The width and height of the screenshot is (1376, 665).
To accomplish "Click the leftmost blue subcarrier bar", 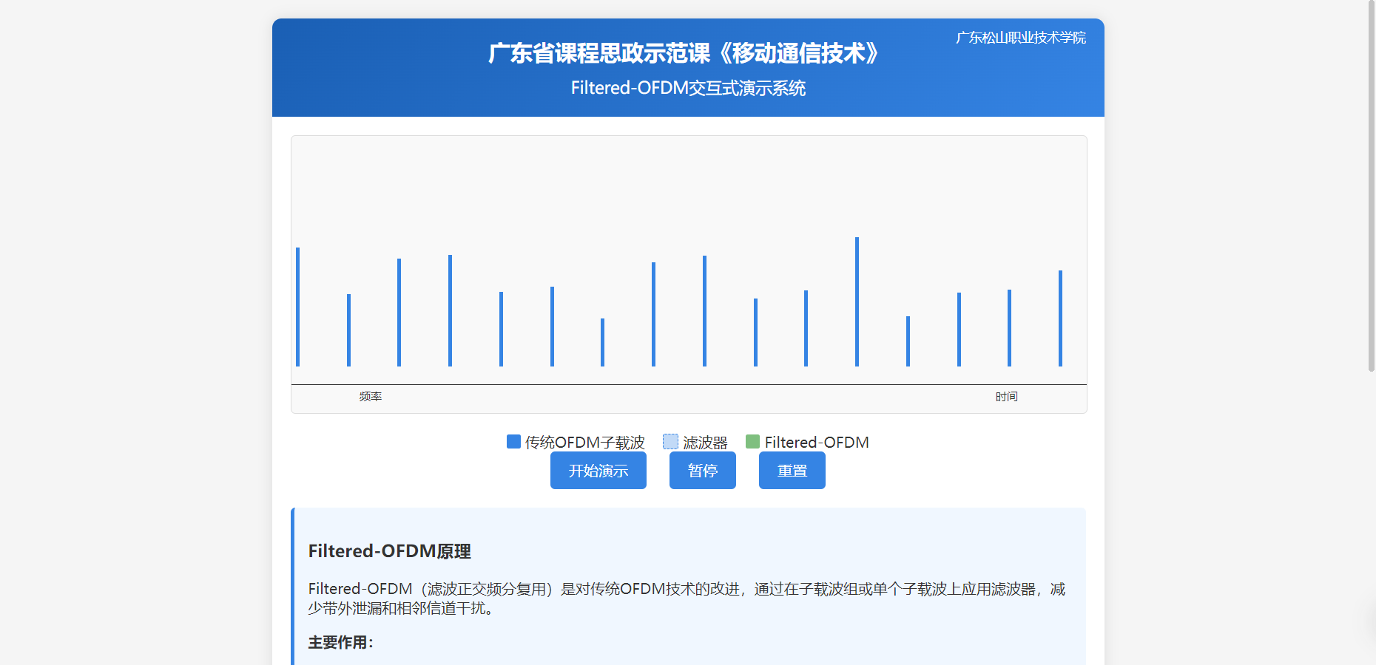I will pos(297,307).
